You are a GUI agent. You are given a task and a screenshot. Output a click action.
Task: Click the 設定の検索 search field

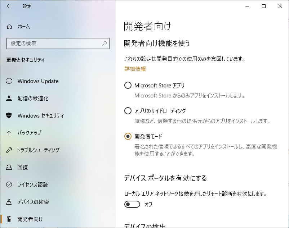tap(58, 44)
